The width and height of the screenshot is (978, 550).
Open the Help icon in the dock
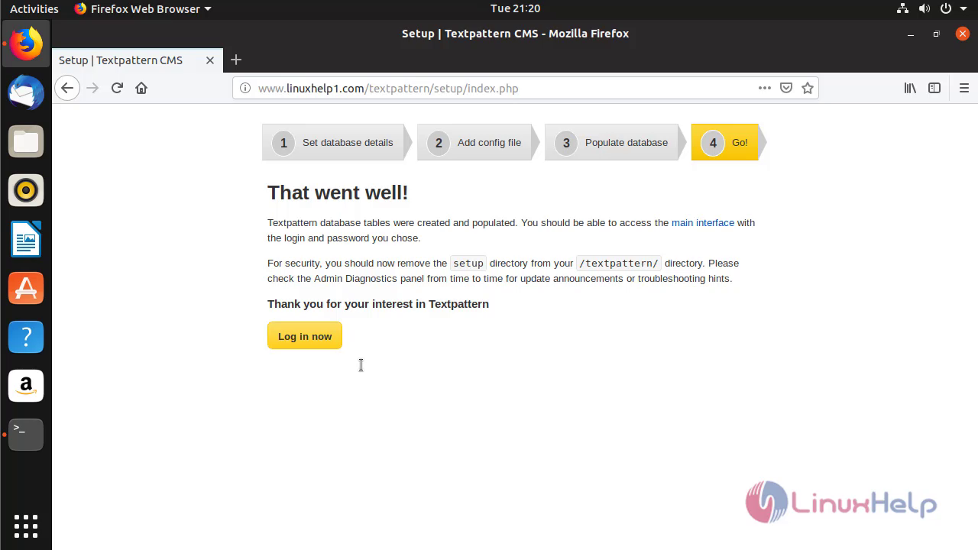tap(26, 337)
